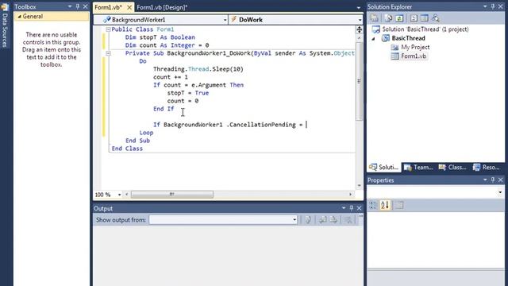Select the BasicThread project node
Image resolution: width=508 pixels, height=286 pixels.
[x=408, y=38]
